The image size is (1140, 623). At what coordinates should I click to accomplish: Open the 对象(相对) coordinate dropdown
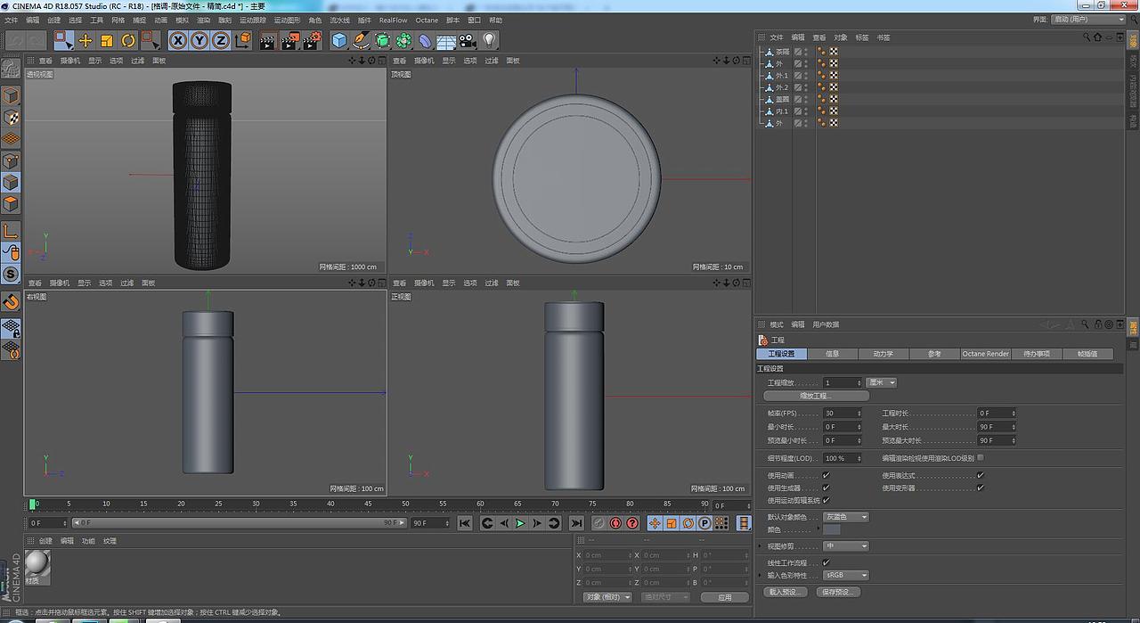click(607, 597)
